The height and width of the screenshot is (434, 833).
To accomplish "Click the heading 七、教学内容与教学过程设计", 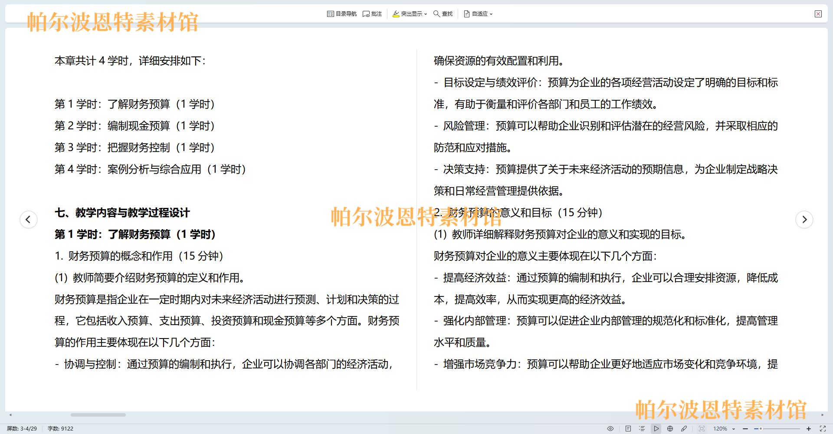I will tap(122, 213).
